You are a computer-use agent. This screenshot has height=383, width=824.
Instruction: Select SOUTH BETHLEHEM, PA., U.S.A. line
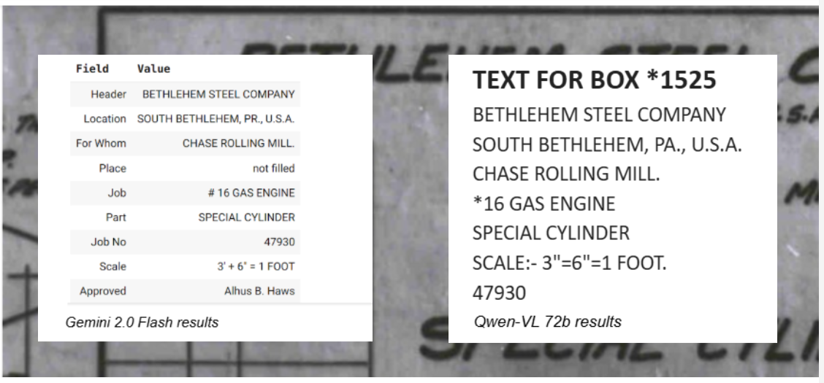[x=607, y=144]
